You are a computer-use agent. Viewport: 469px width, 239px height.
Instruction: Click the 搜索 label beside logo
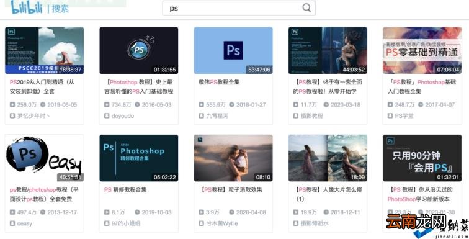[x=60, y=9]
